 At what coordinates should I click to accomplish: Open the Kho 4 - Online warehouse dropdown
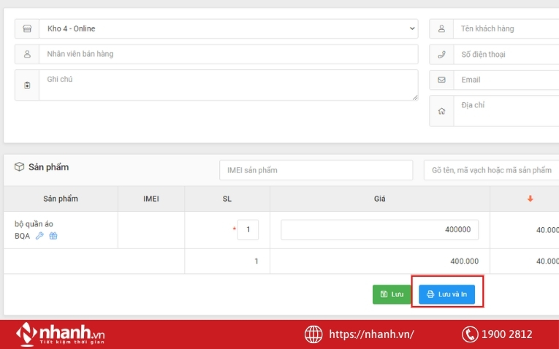228,28
